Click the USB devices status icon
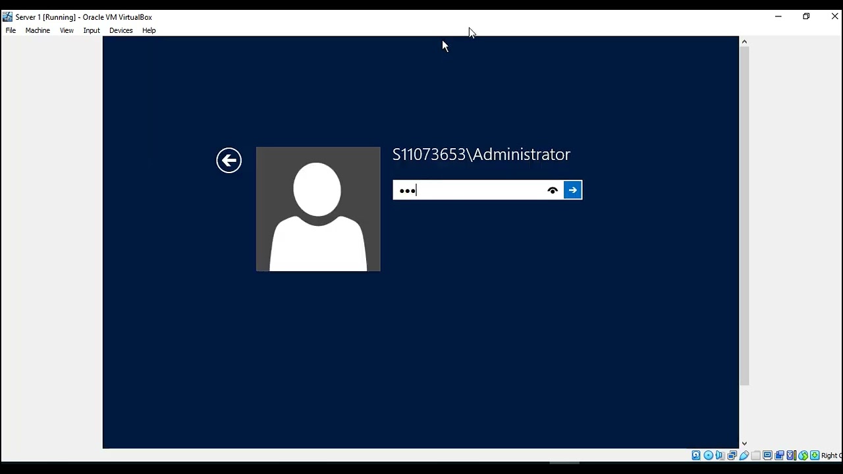This screenshot has width=843, height=474. pyautogui.click(x=744, y=455)
